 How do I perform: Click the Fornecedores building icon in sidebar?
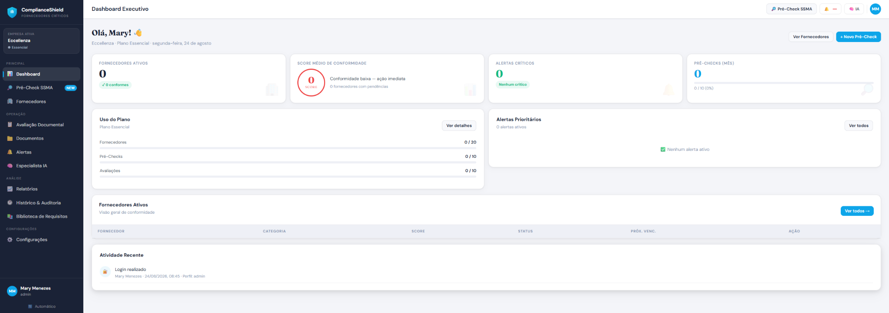10,101
